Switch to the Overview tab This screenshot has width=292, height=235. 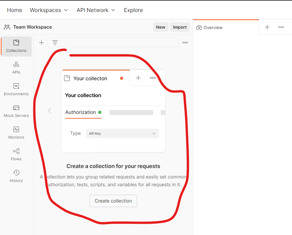click(226, 27)
